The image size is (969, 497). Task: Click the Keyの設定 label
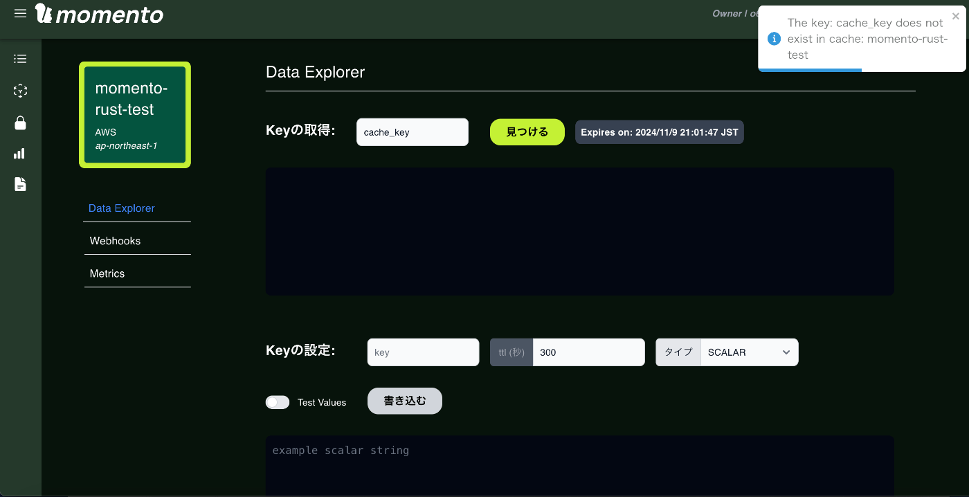point(300,350)
